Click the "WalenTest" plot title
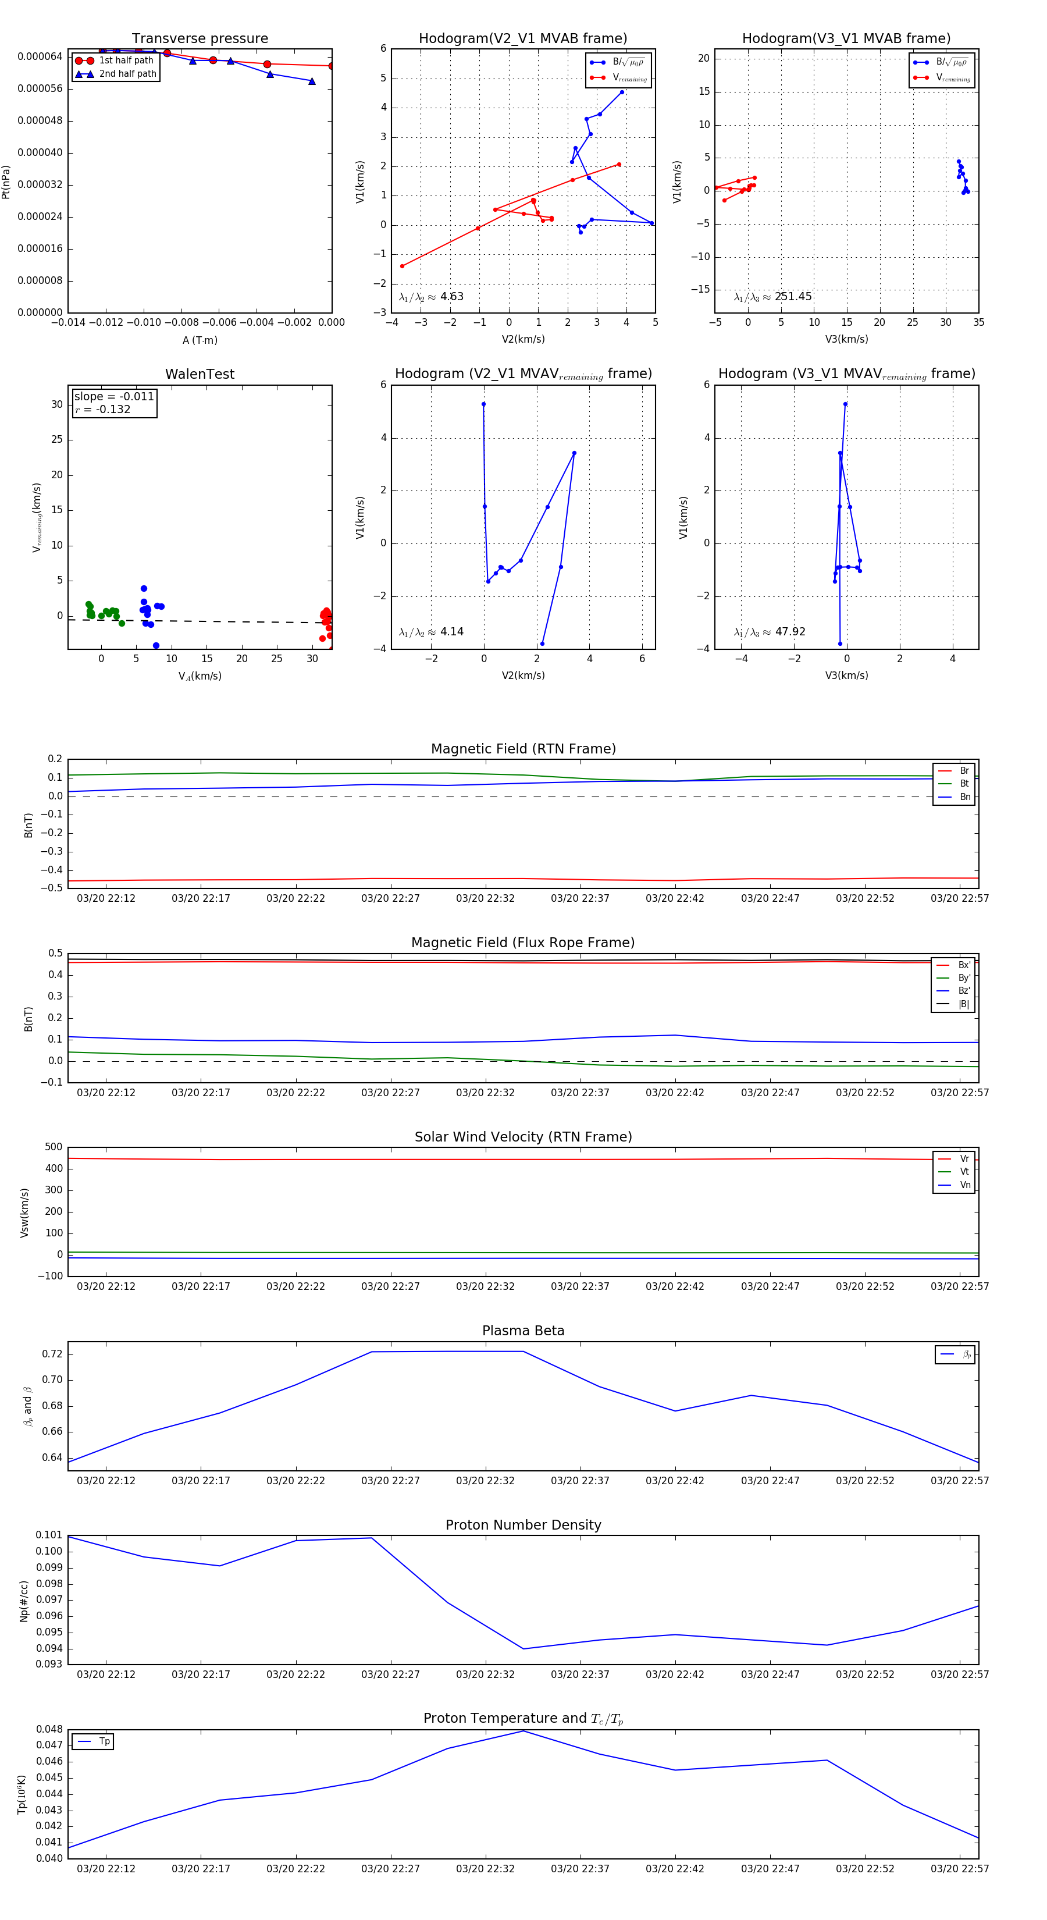Screen dimensions: 1047x1920 tap(200, 374)
